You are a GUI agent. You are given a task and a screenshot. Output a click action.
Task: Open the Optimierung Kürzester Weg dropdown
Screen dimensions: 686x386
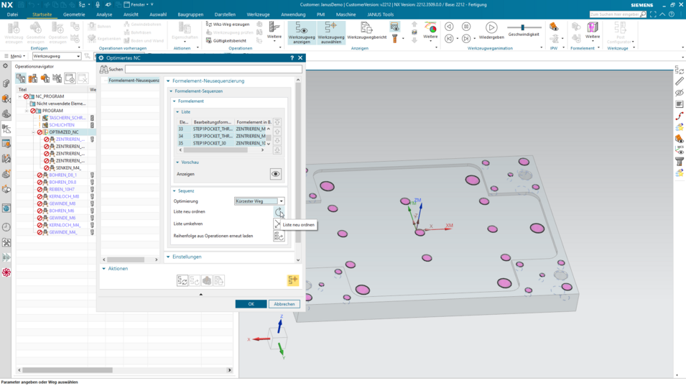click(281, 201)
